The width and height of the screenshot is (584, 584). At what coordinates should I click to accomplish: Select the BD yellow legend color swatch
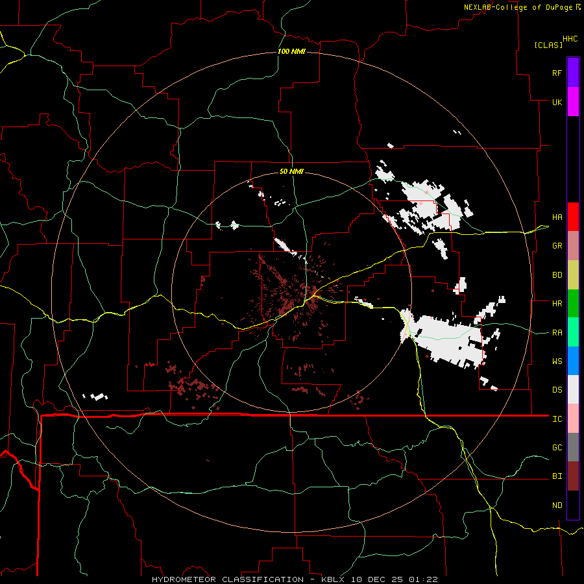[573, 275]
